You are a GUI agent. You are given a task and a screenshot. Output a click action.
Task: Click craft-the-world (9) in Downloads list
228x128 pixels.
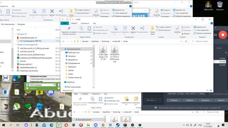point(27,52)
